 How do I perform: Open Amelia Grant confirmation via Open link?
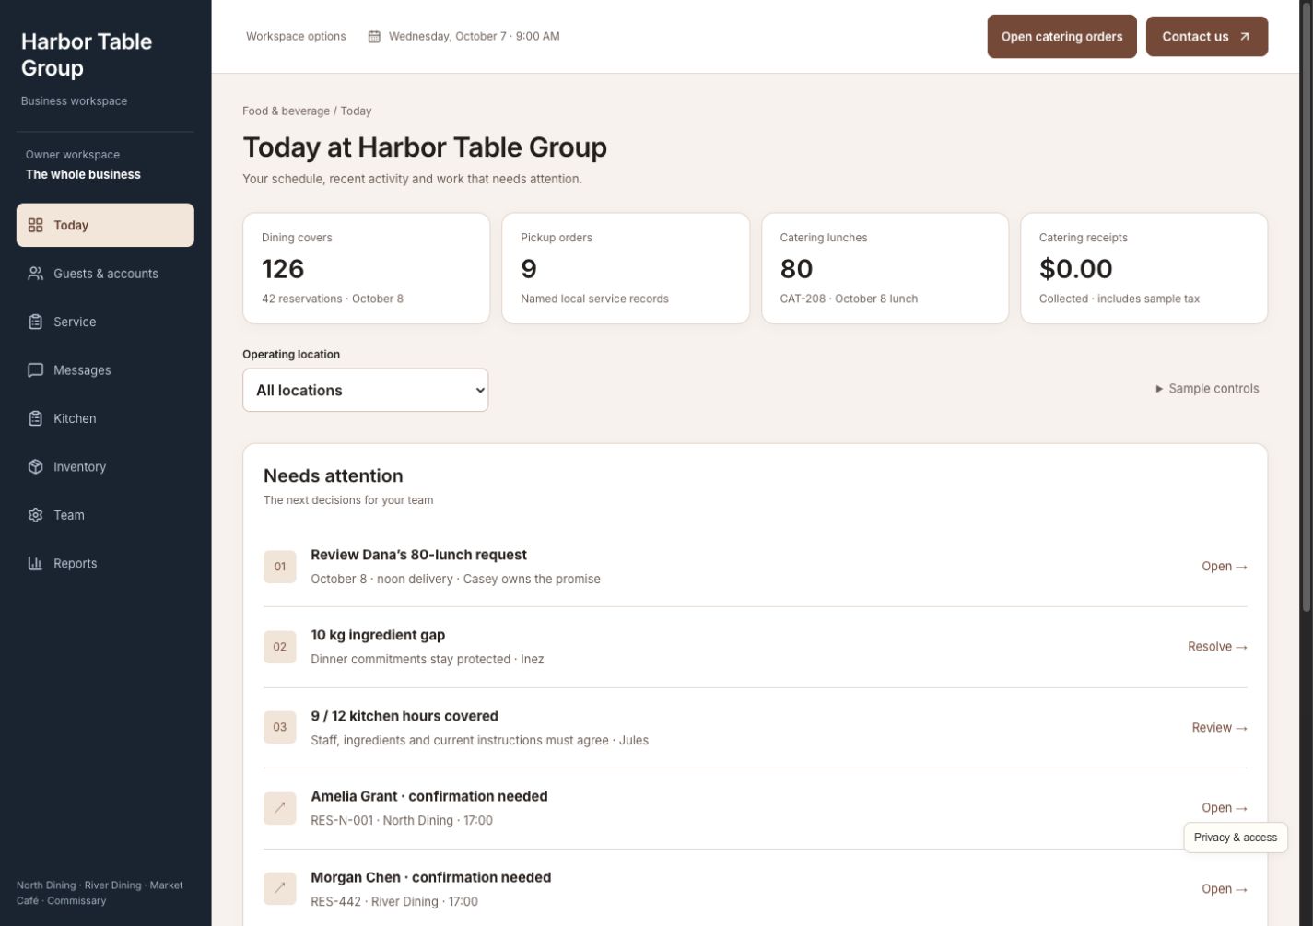pyautogui.click(x=1225, y=808)
